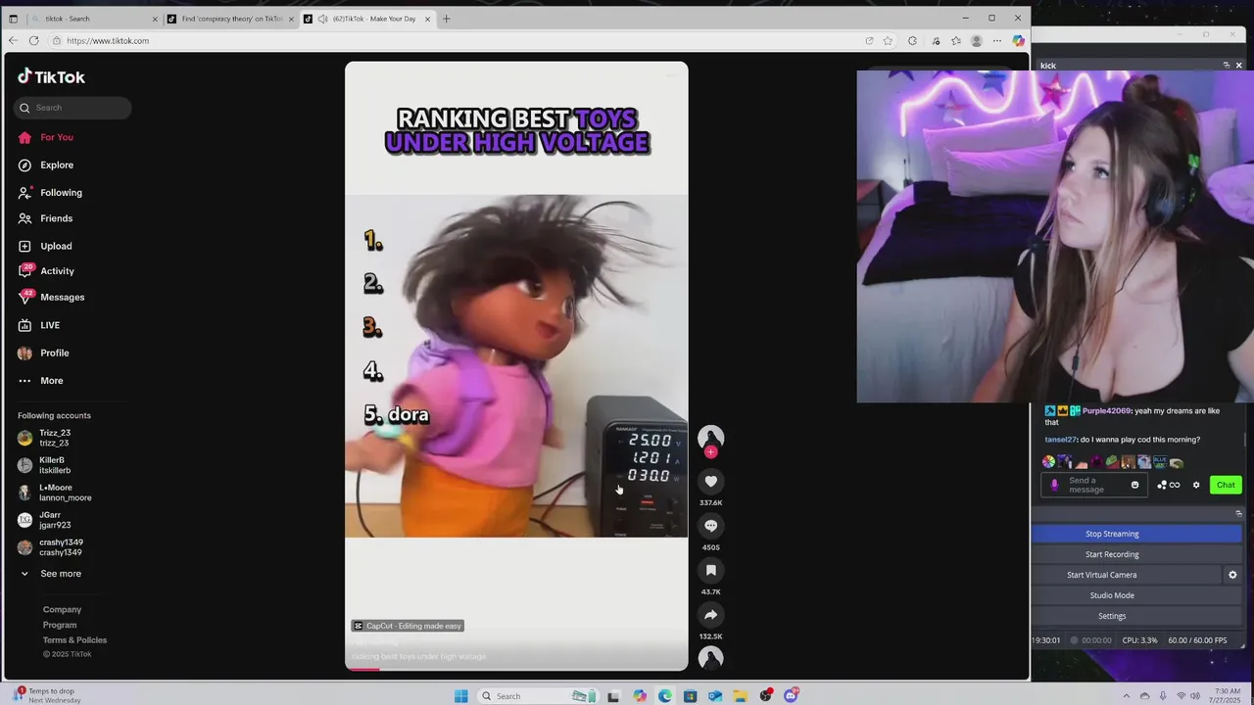Open the LIVE icon in sidebar
Screen dimensions: 1254x705
tap(24, 325)
